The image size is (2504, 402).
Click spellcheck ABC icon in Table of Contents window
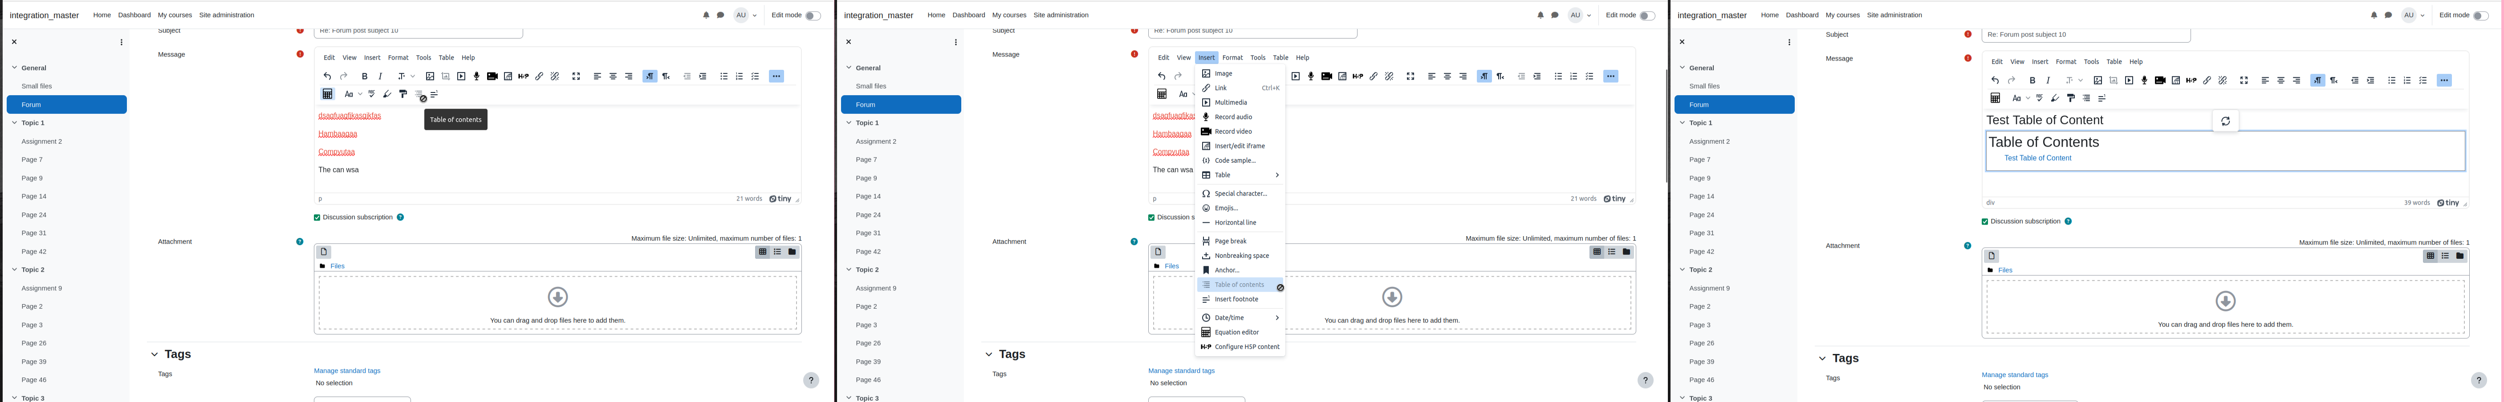2039,98
